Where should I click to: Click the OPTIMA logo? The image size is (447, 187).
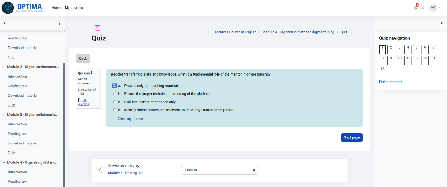click(x=22, y=7)
